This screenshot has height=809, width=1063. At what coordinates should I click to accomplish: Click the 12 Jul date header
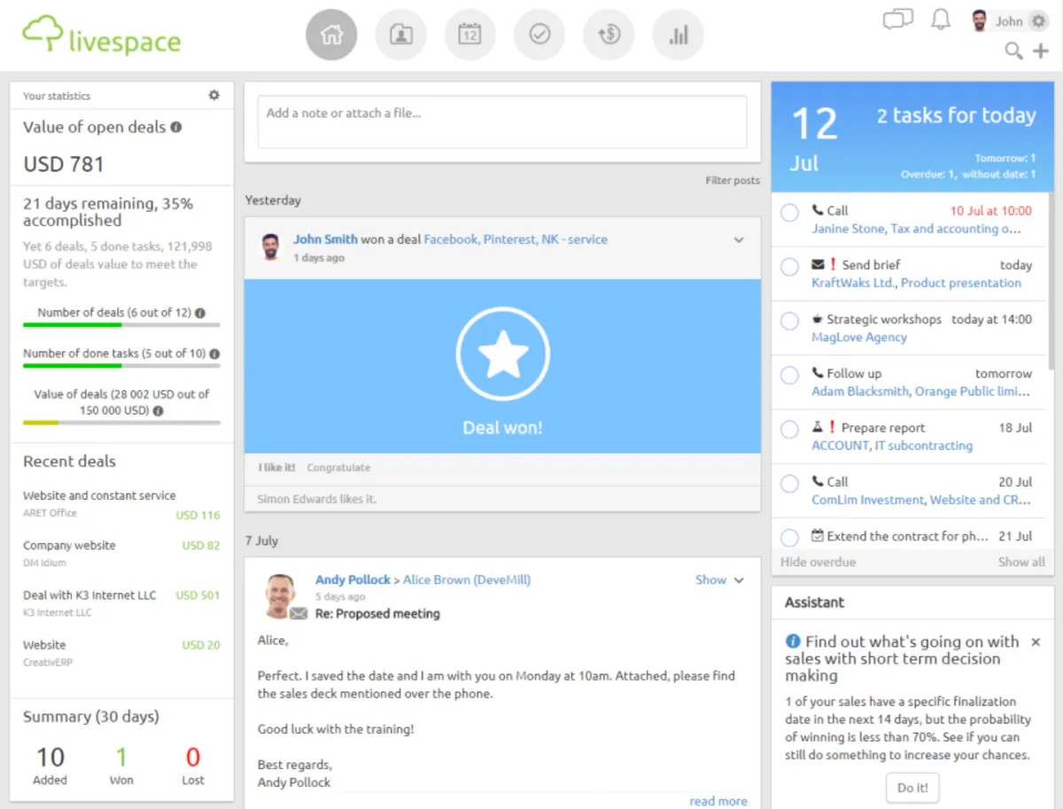[813, 138]
